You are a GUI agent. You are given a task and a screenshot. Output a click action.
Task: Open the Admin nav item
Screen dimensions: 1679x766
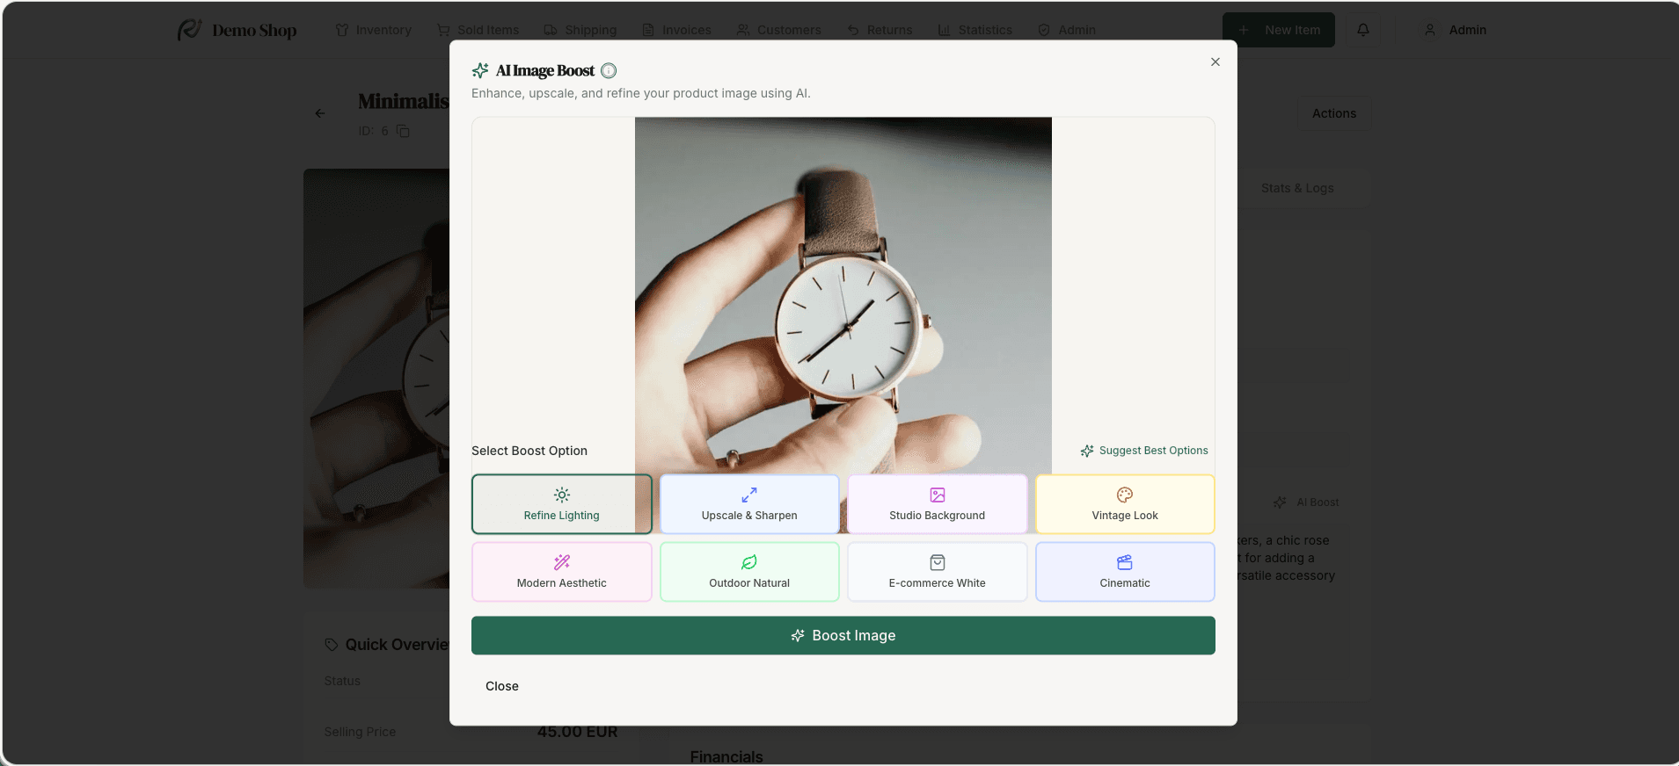[x=1067, y=30]
